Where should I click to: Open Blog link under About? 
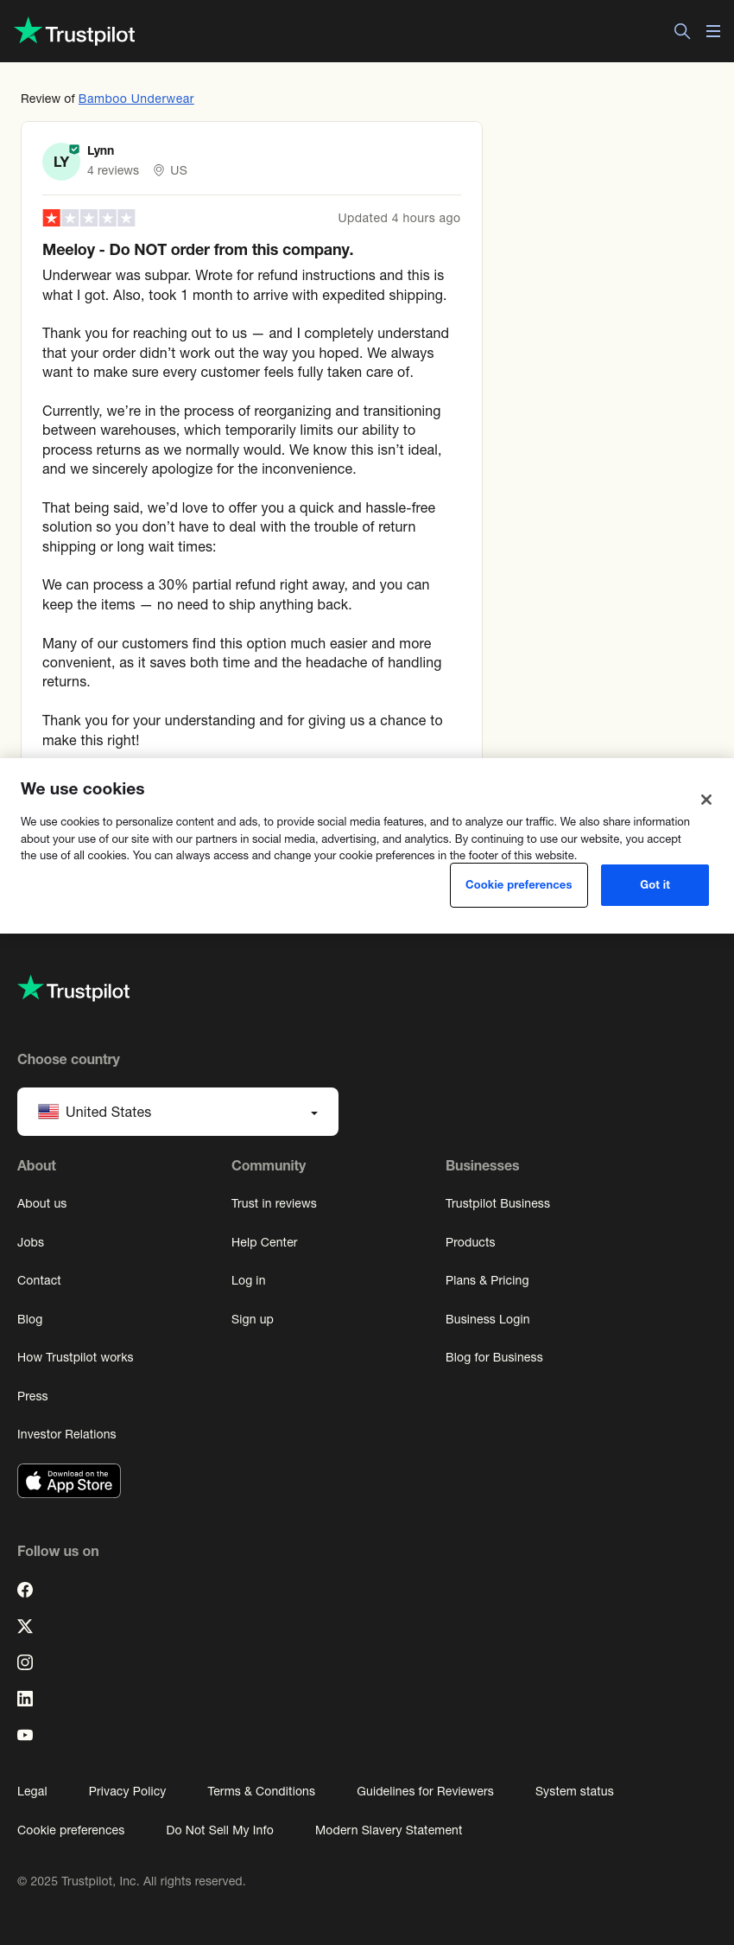click(x=30, y=1319)
